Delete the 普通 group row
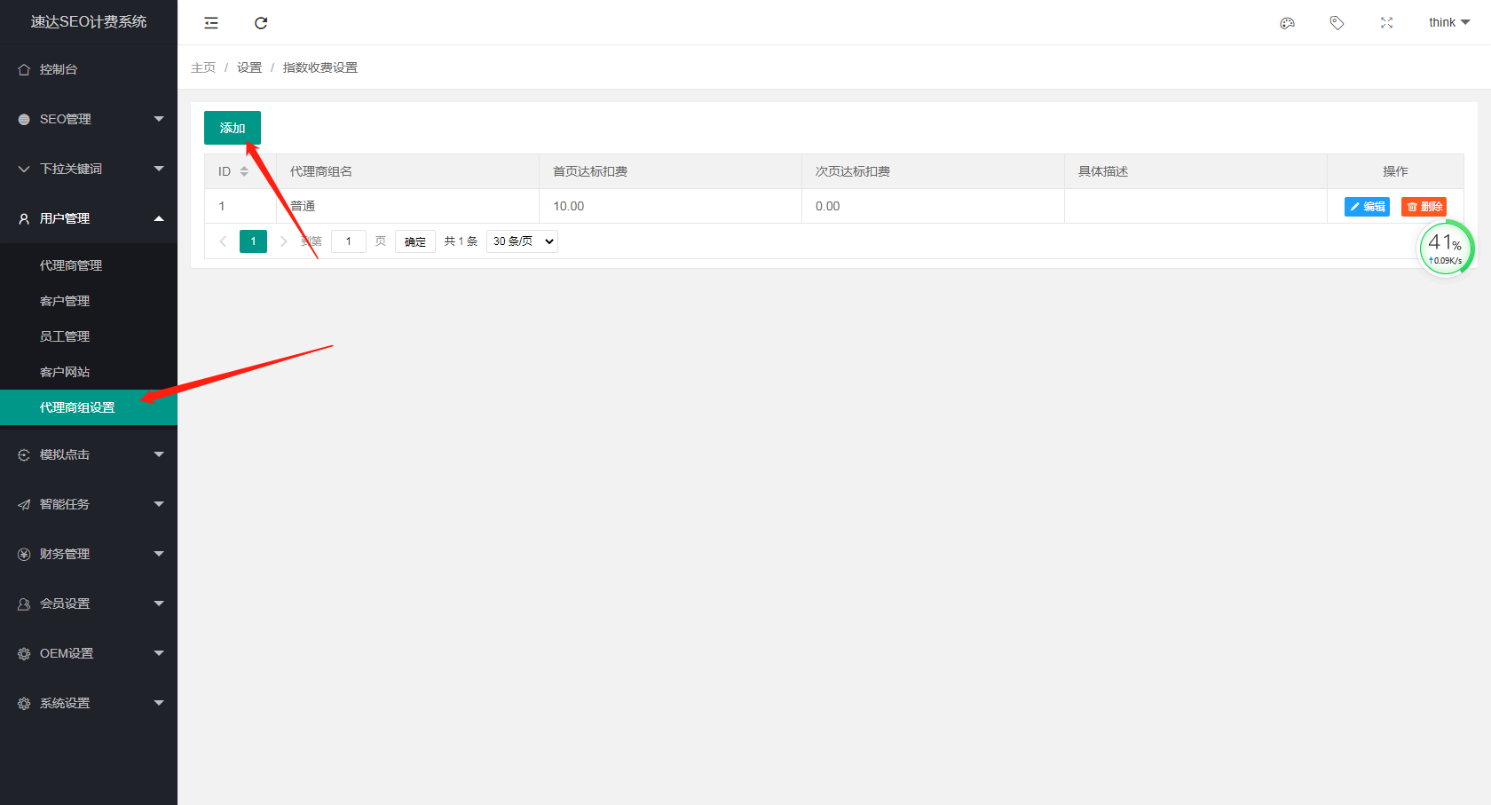 coord(1424,207)
